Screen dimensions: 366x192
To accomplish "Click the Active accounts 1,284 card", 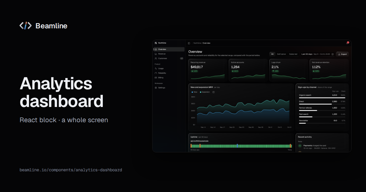I will tap(248, 70).
